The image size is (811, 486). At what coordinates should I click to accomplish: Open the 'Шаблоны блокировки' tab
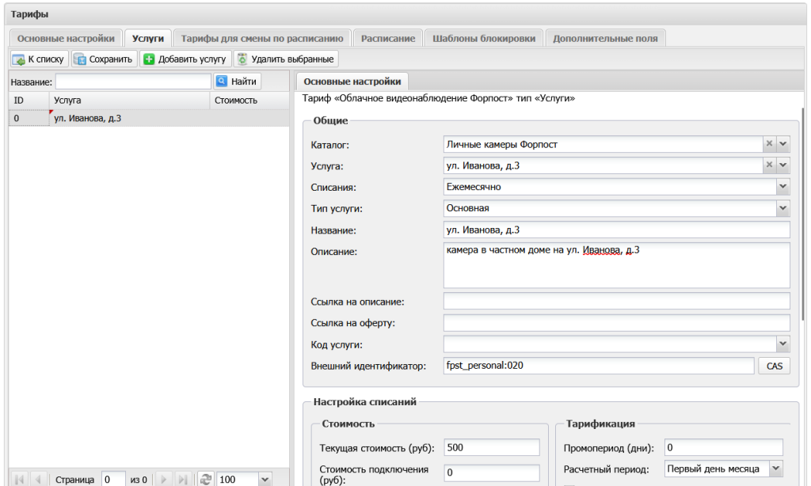click(x=484, y=38)
